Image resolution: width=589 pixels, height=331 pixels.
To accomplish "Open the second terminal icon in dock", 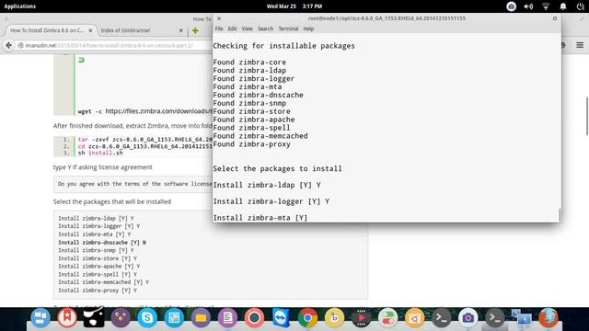I will tap(495, 318).
